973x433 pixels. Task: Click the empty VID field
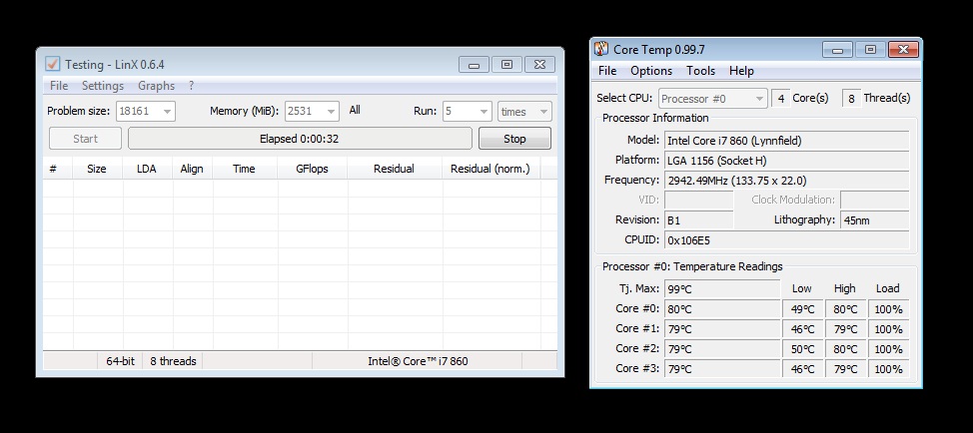[x=698, y=201]
